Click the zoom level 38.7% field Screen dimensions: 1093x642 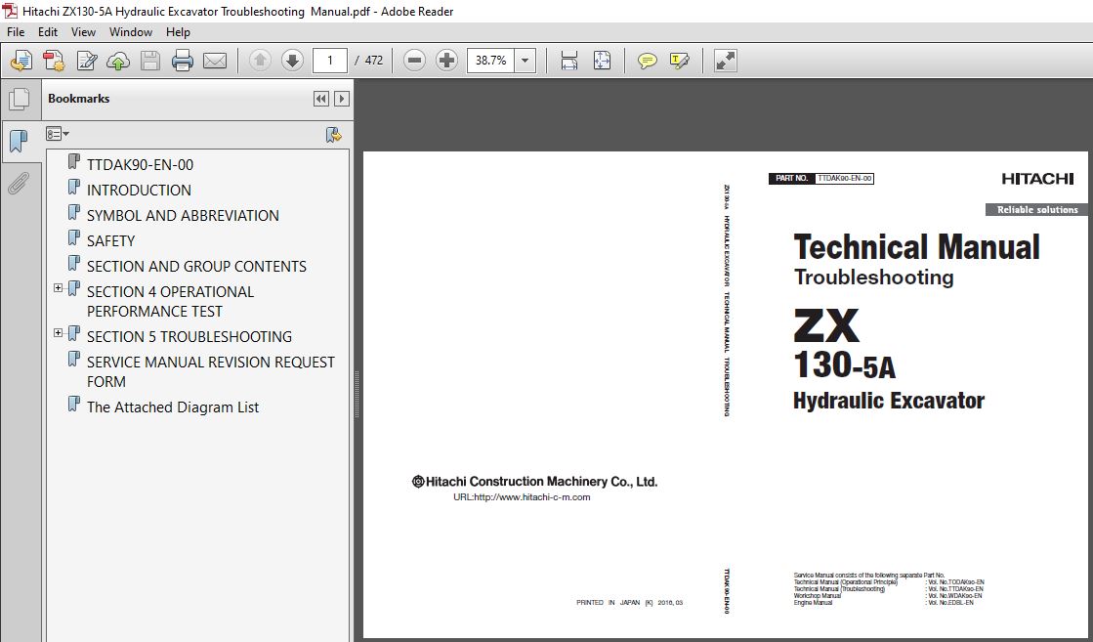(490, 61)
